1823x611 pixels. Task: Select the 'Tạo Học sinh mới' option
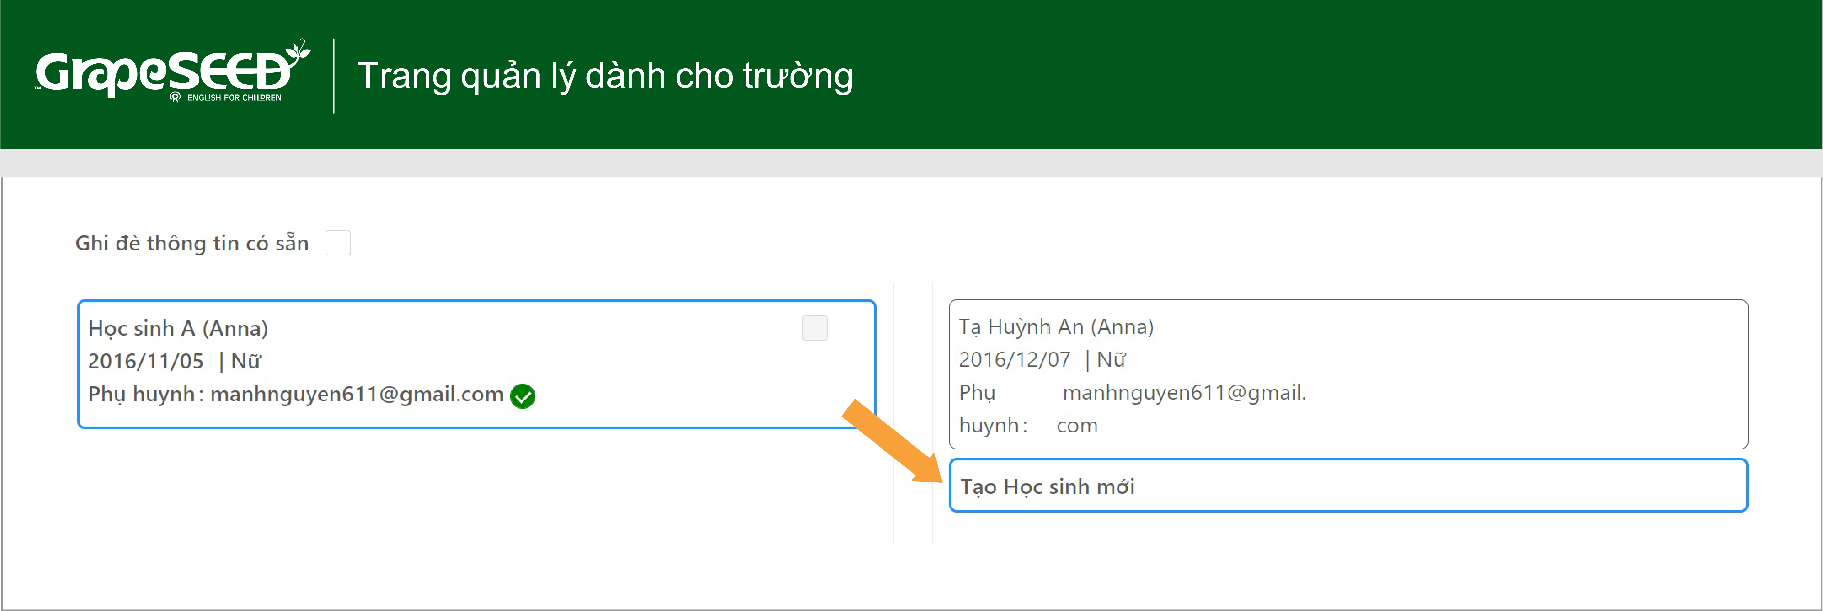tap(1348, 486)
